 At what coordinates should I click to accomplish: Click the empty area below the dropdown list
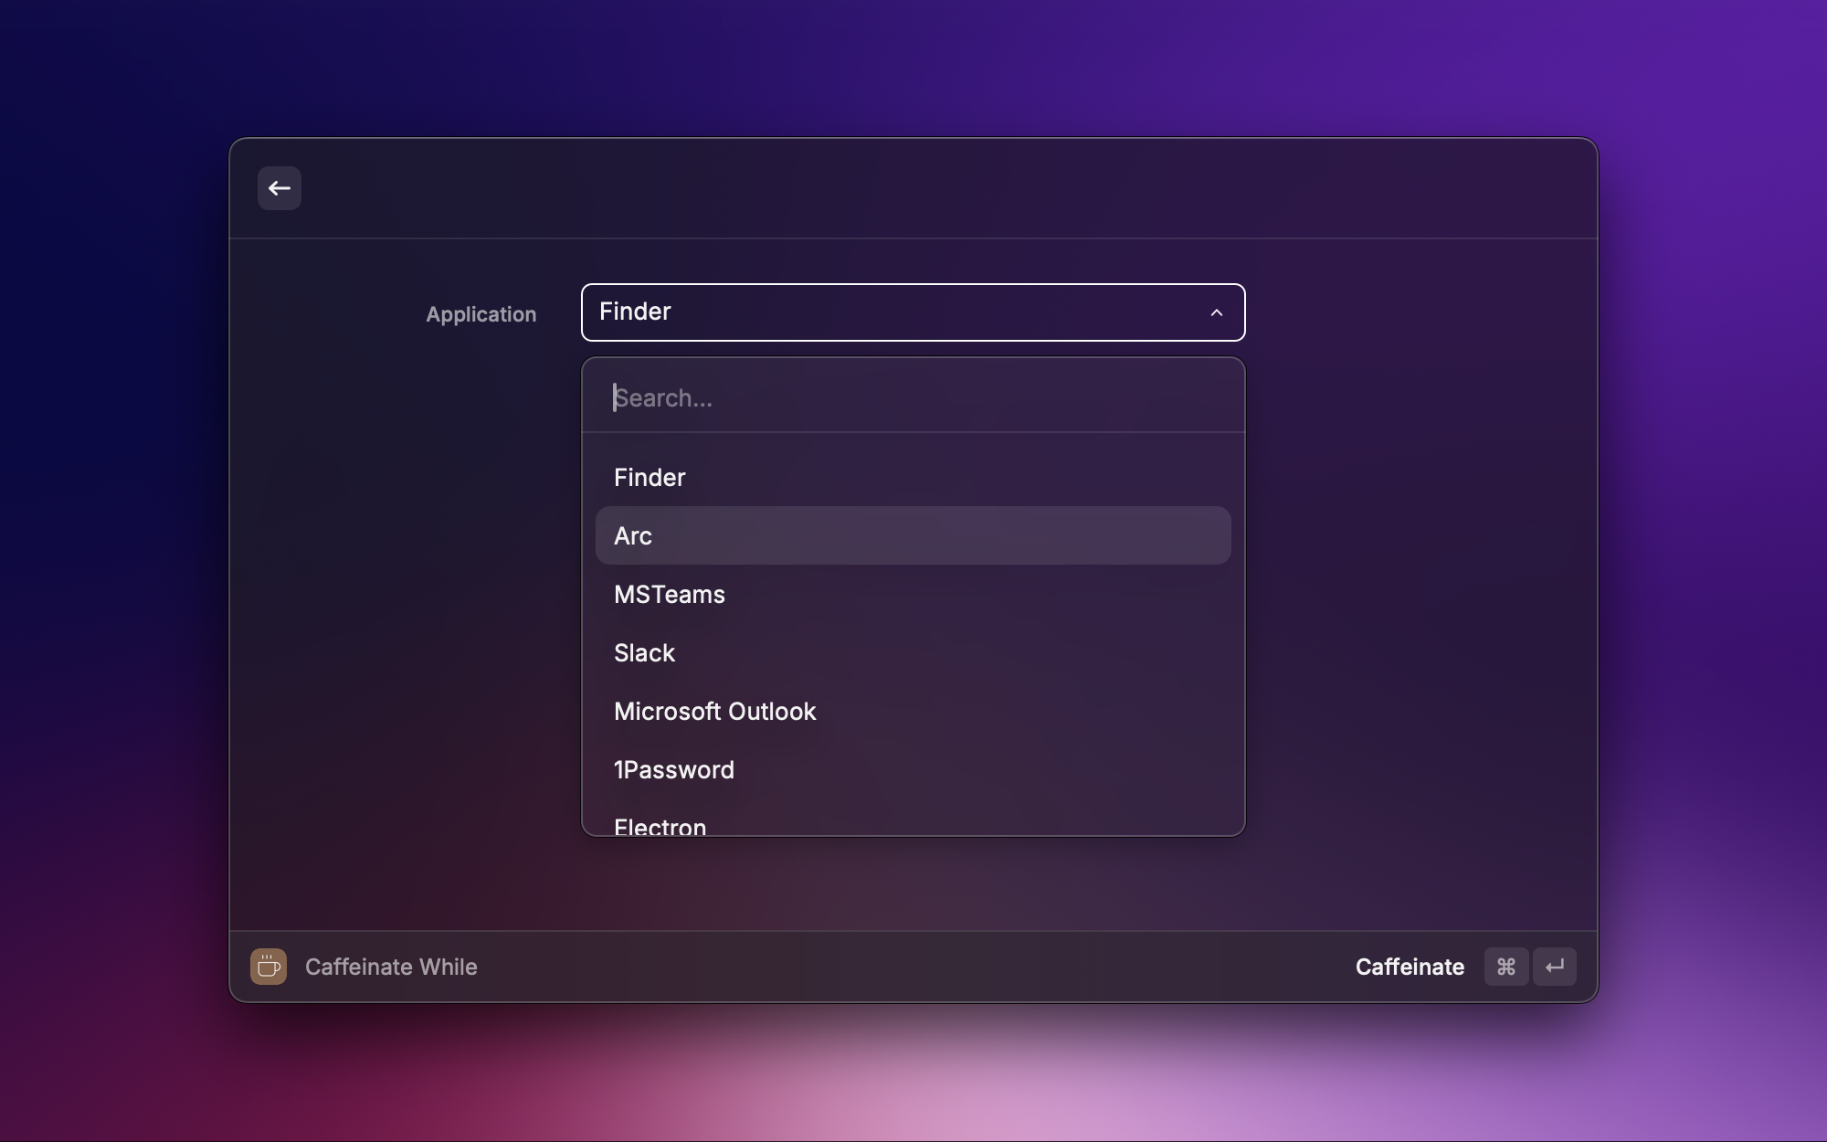pos(913,883)
